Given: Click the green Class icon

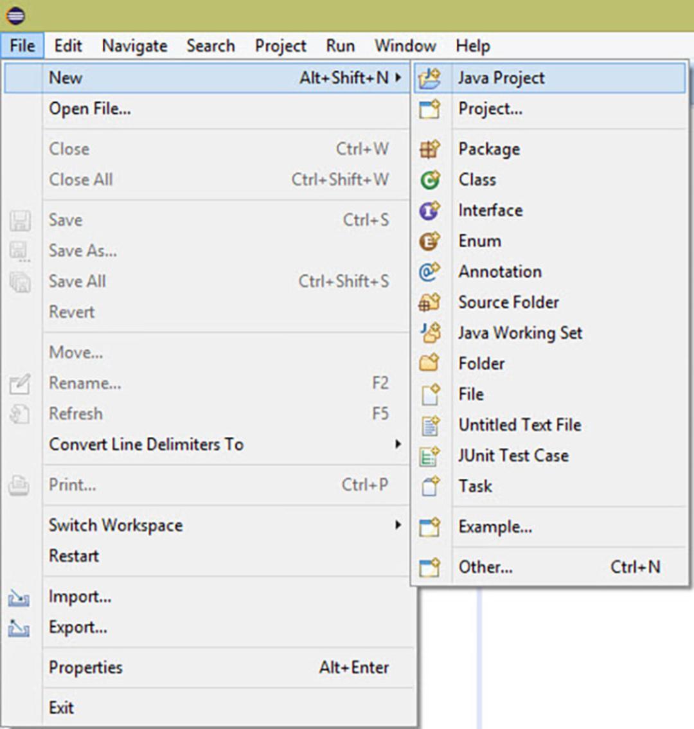Looking at the screenshot, I should (x=429, y=180).
